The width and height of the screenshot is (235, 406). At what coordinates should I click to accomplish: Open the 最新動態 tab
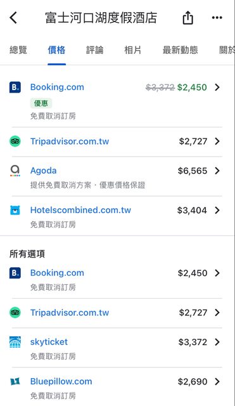[180, 49]
